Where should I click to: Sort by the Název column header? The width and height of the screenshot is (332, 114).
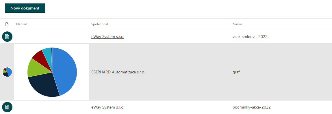pyautogui.click(x=237, y=24)
